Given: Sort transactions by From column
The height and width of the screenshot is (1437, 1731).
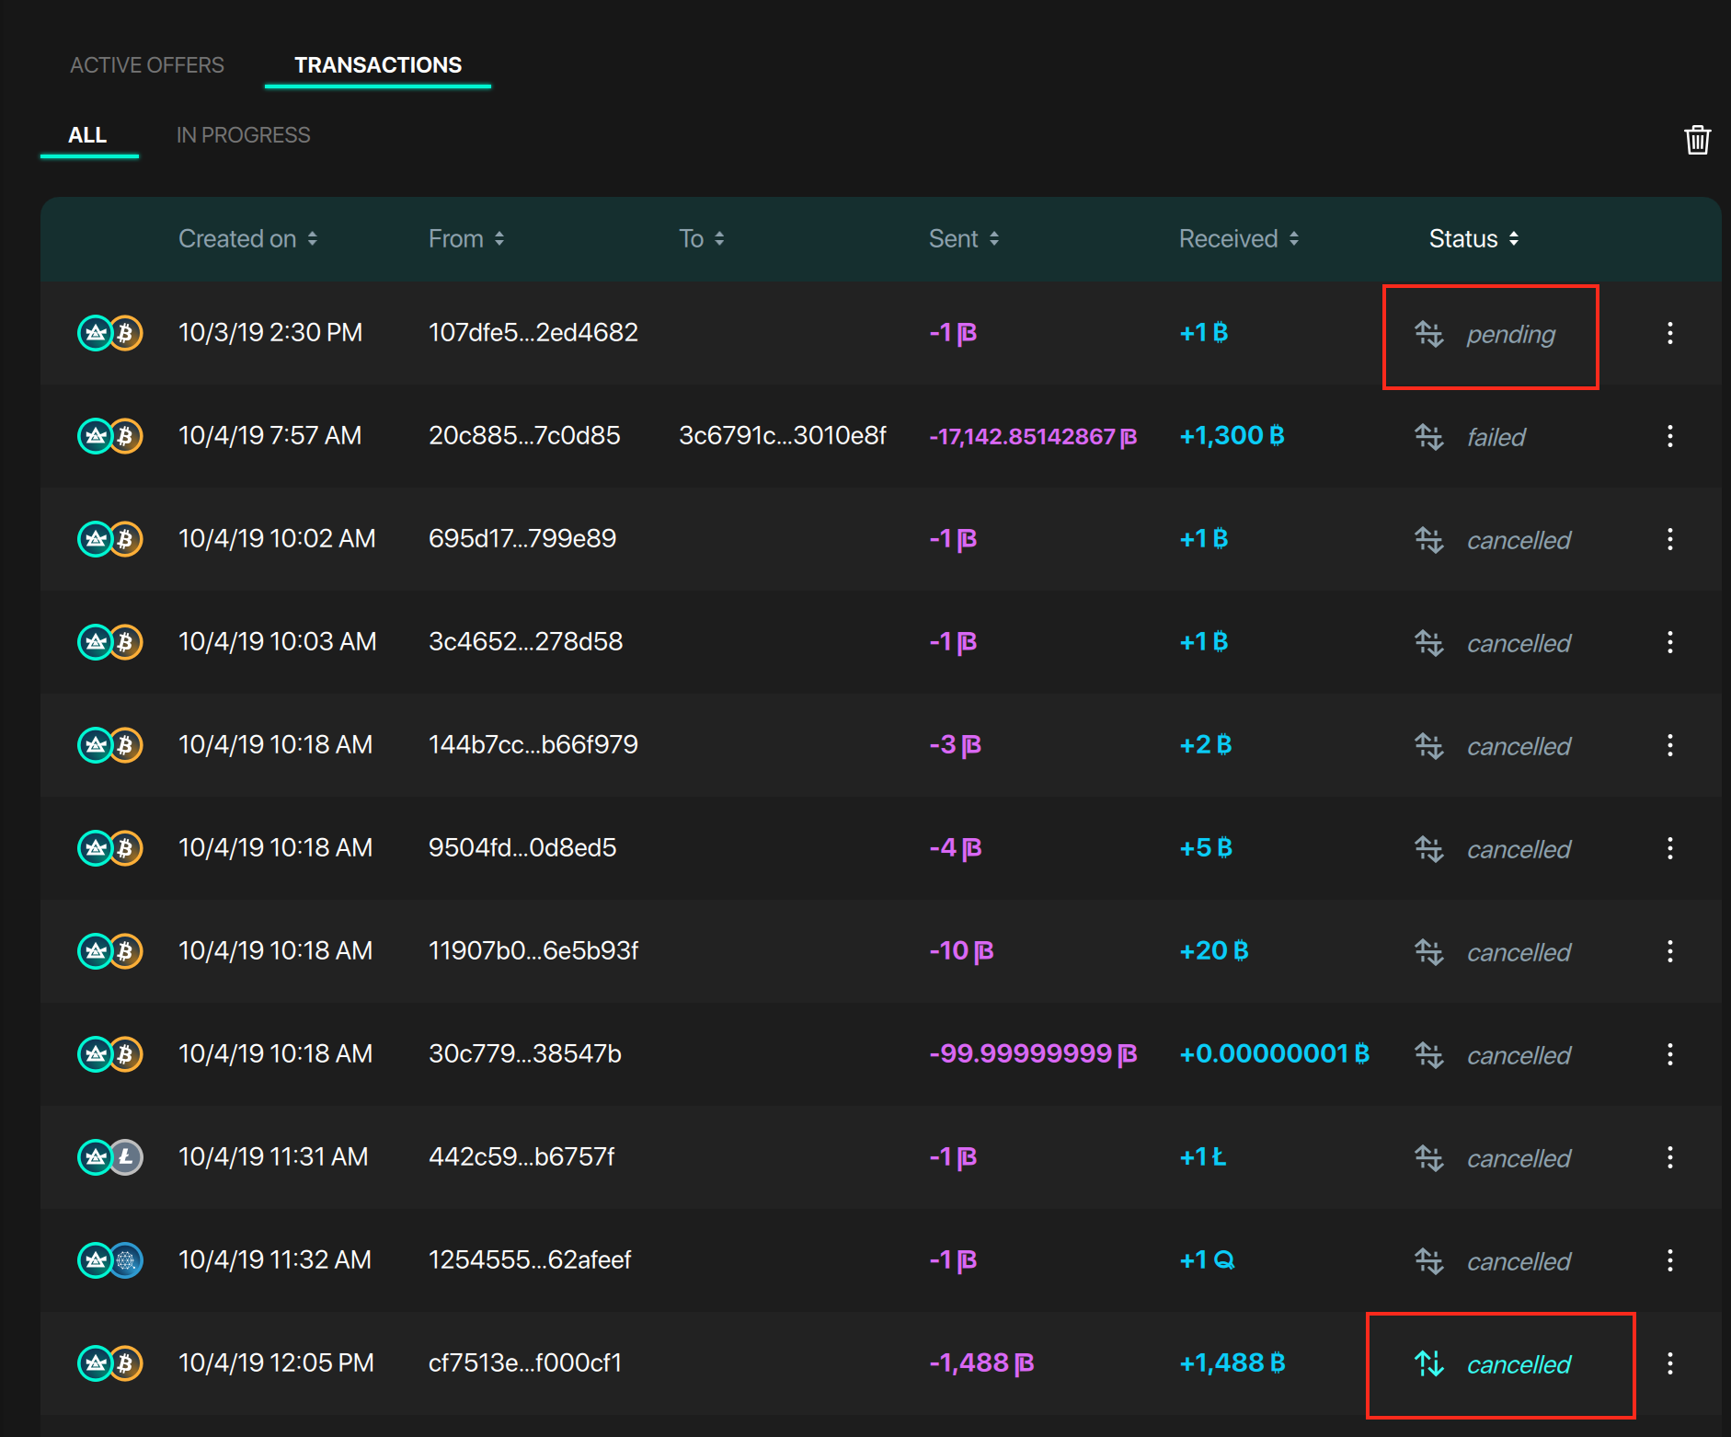Looking at the screenshot, I should coord(466,239).
